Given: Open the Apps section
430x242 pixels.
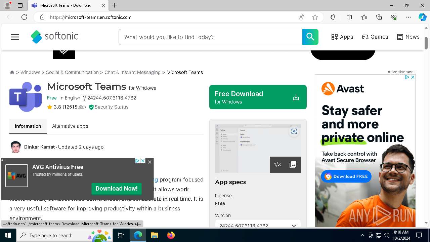Looking at the screenshot, I should point(342,37).
